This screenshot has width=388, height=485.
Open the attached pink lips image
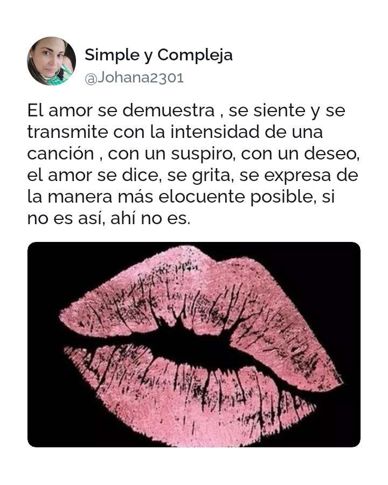[x=194, y=344]
